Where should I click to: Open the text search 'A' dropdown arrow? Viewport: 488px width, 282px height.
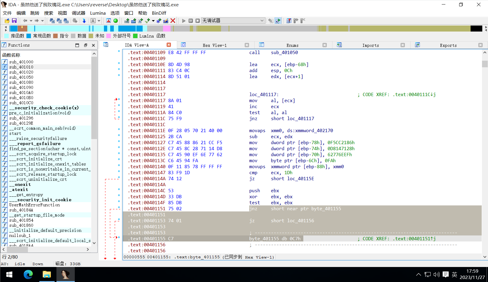[x=99, y=21]
